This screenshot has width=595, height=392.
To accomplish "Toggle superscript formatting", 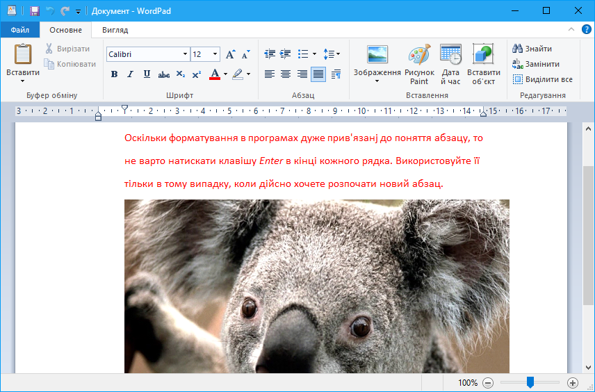I will (197, 74).
